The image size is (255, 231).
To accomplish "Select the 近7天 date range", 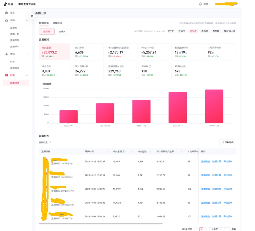I will click(171, 31).
